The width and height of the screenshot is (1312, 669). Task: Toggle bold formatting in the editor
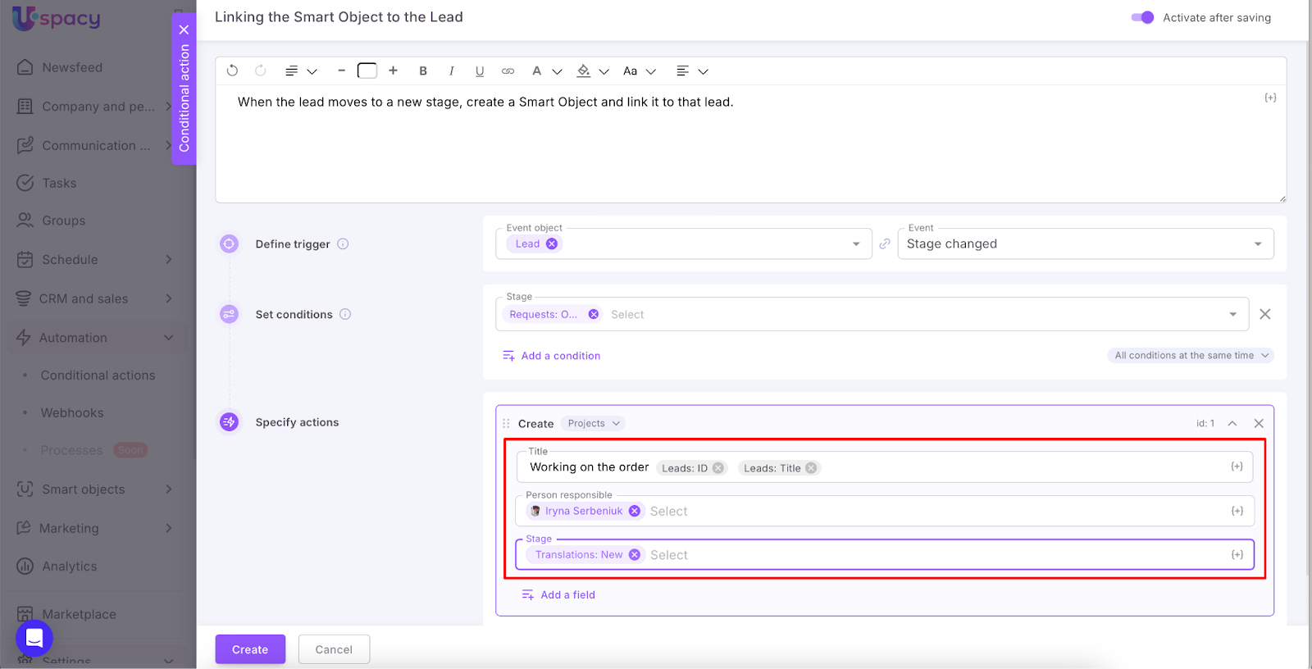pyautogui.click(x=423, y=71)
